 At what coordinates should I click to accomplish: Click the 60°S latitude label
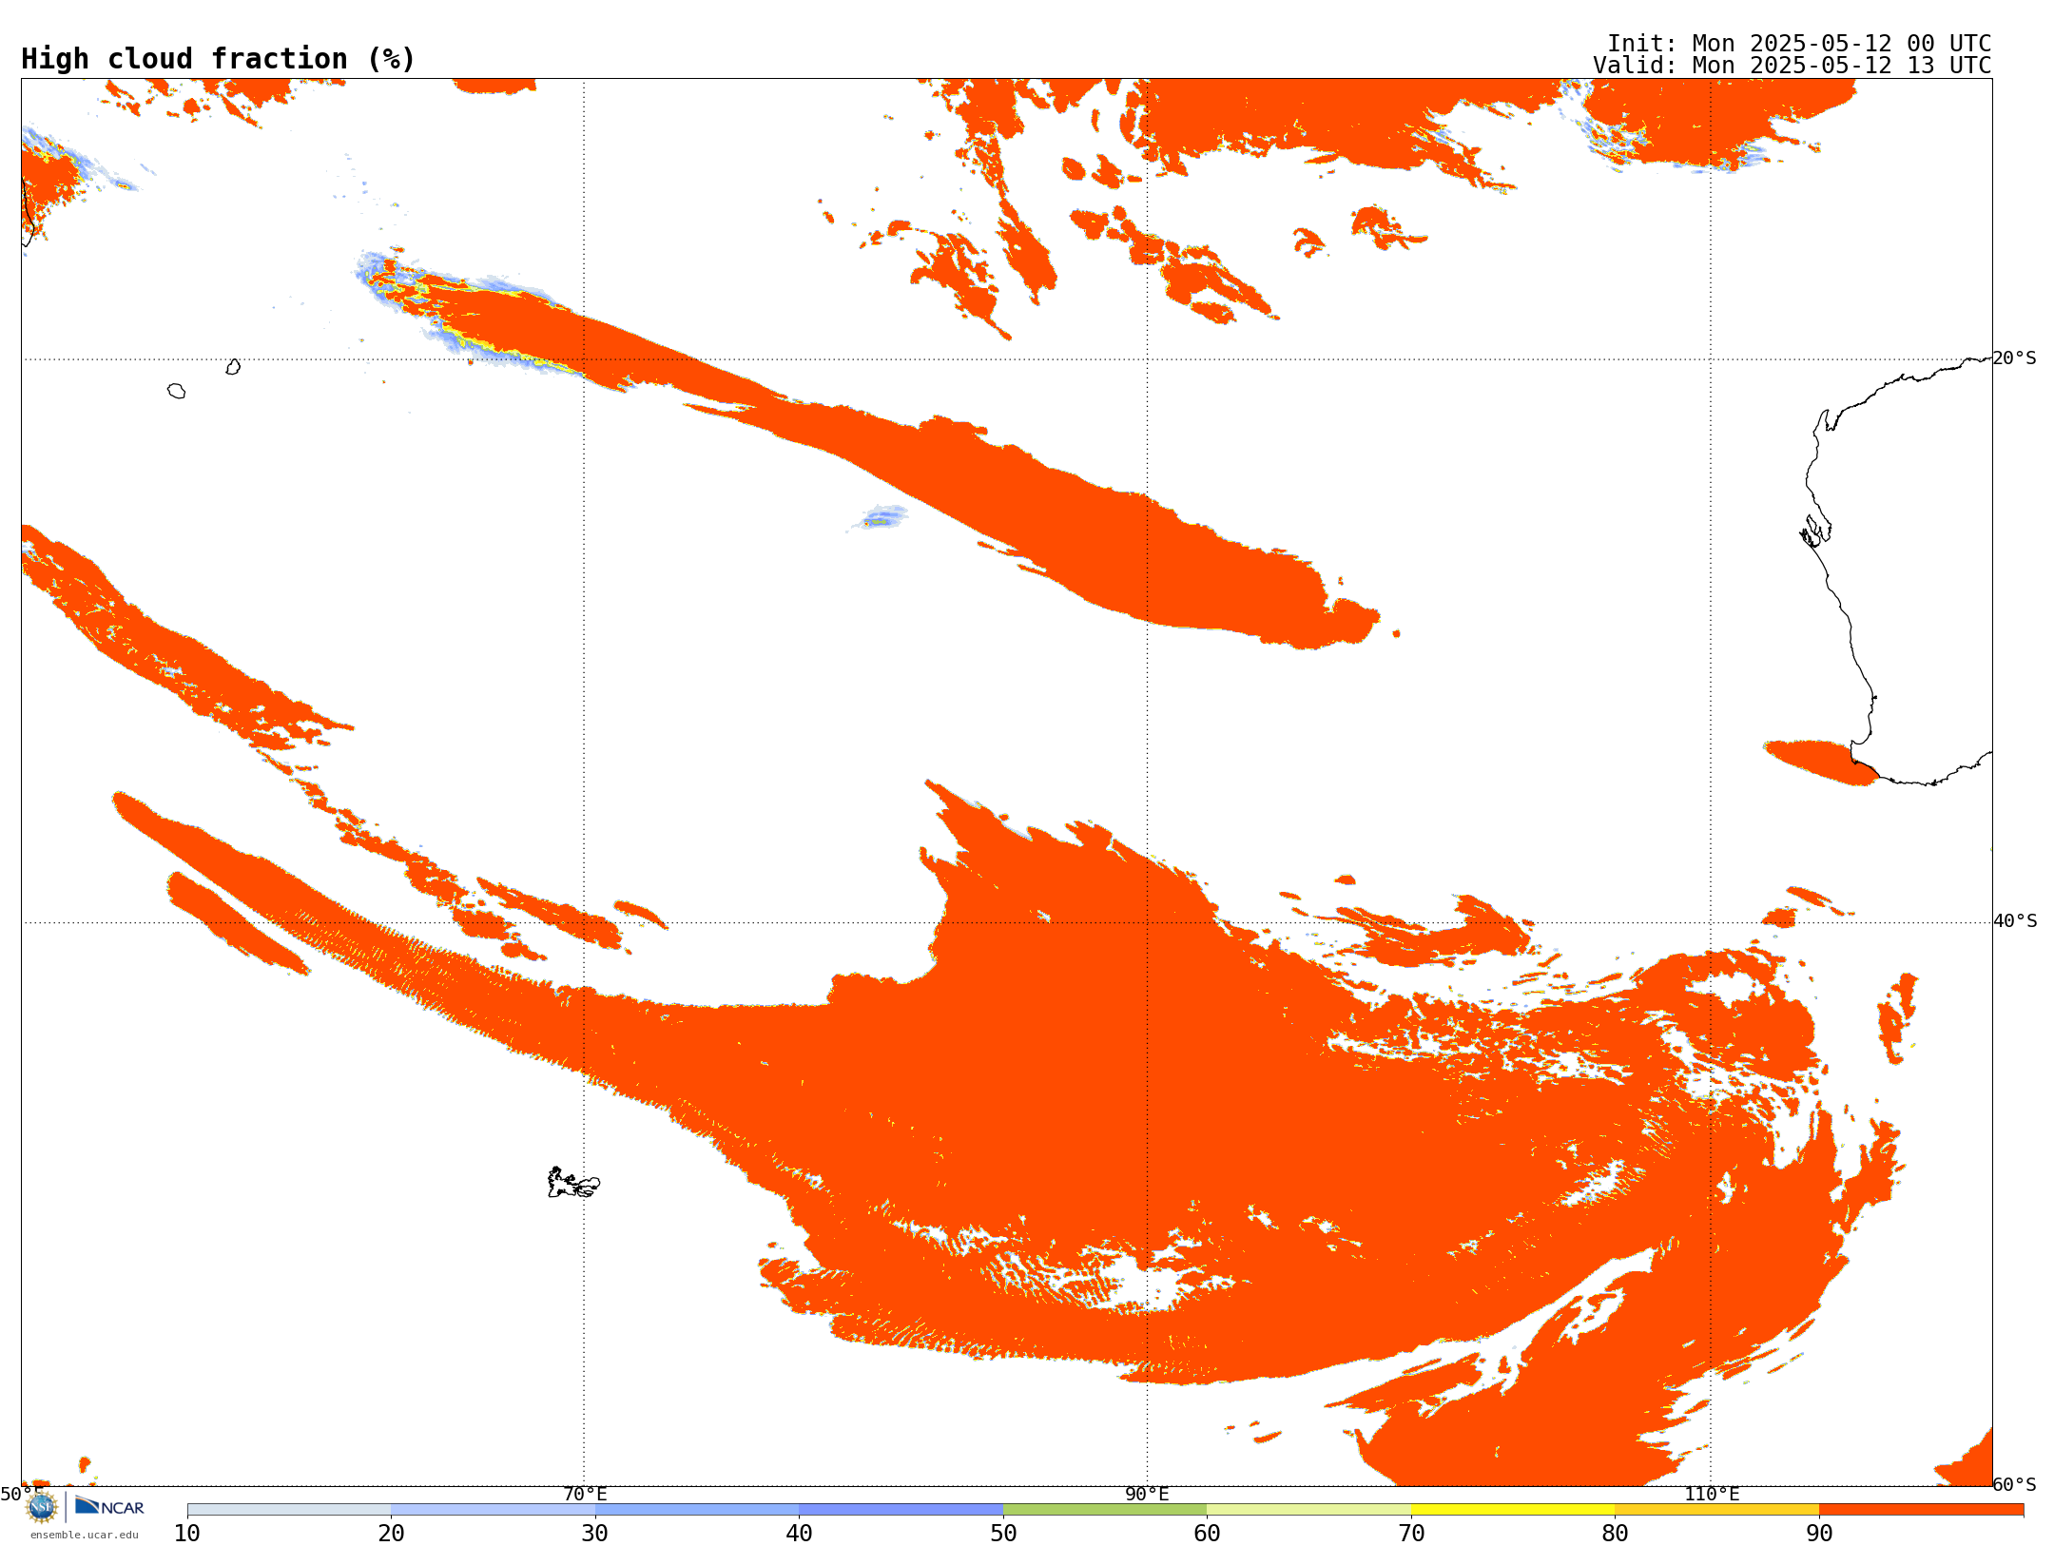tap(2014, 1484)
